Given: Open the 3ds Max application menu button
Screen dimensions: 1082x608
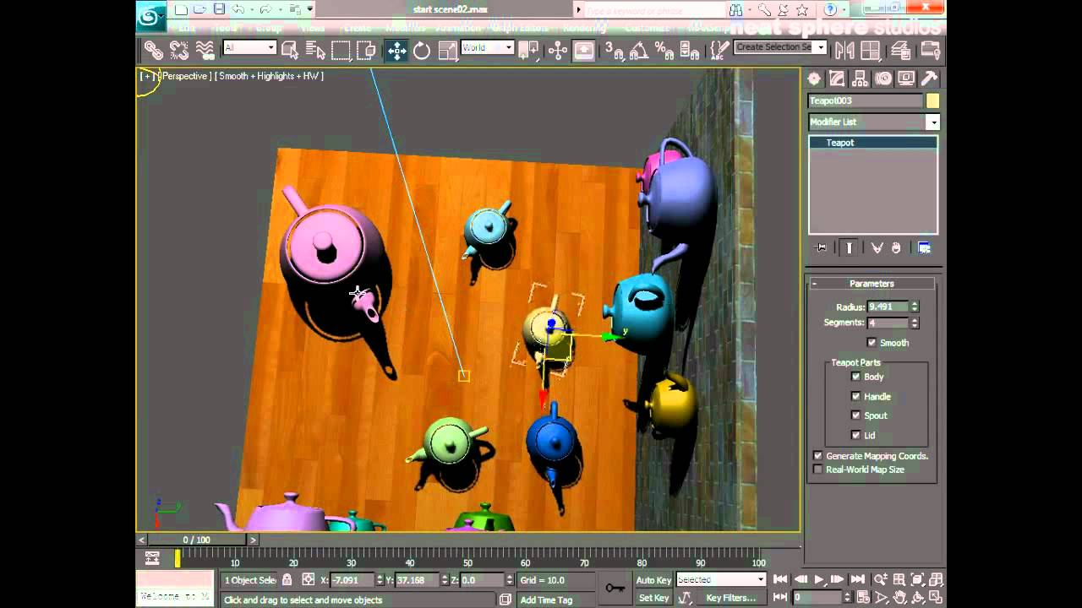Looking at the screenshot, I should coord(150,15).
